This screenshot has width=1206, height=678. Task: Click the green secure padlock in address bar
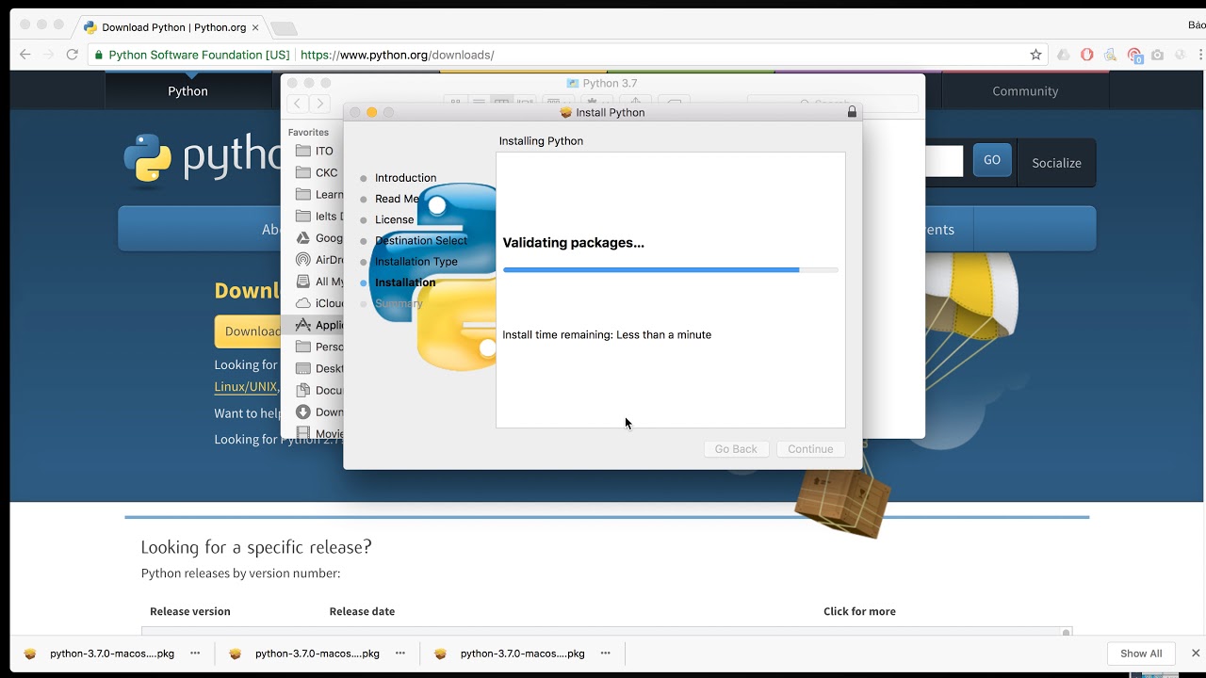(97, 55)
